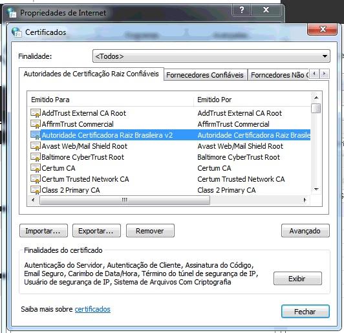The height and width of the screenshot is (333, 344).
Task: Switch to the Forncedores Não Confiáveis tab
Action: click(x=279, y=75)
